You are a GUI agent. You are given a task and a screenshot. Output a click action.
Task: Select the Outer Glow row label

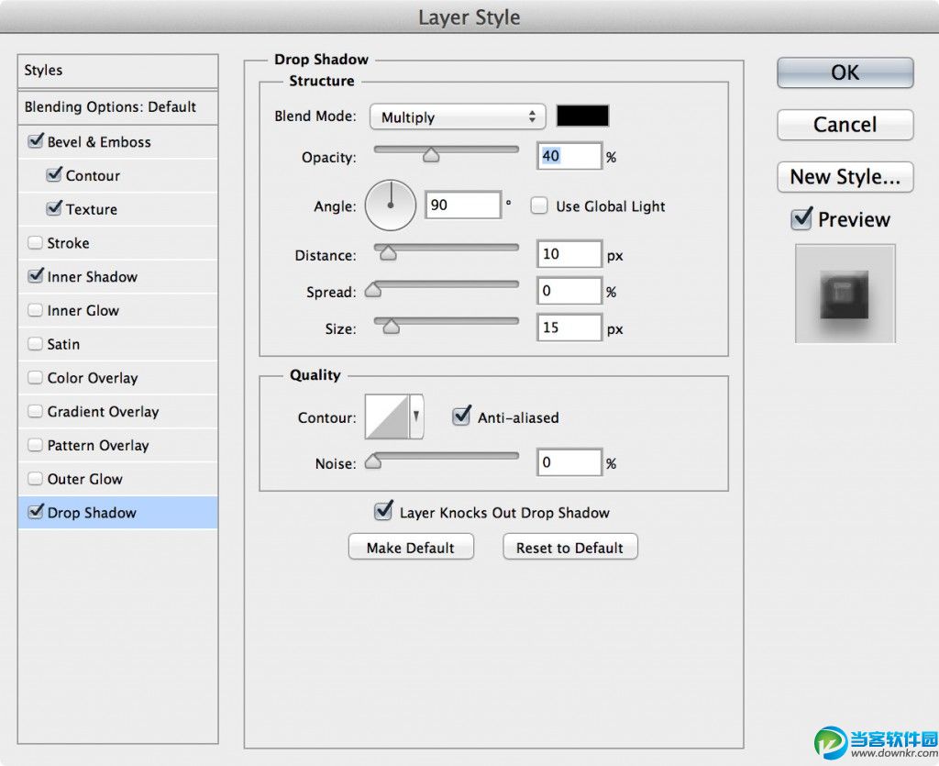pyautogui.click(x=85, y=479)
